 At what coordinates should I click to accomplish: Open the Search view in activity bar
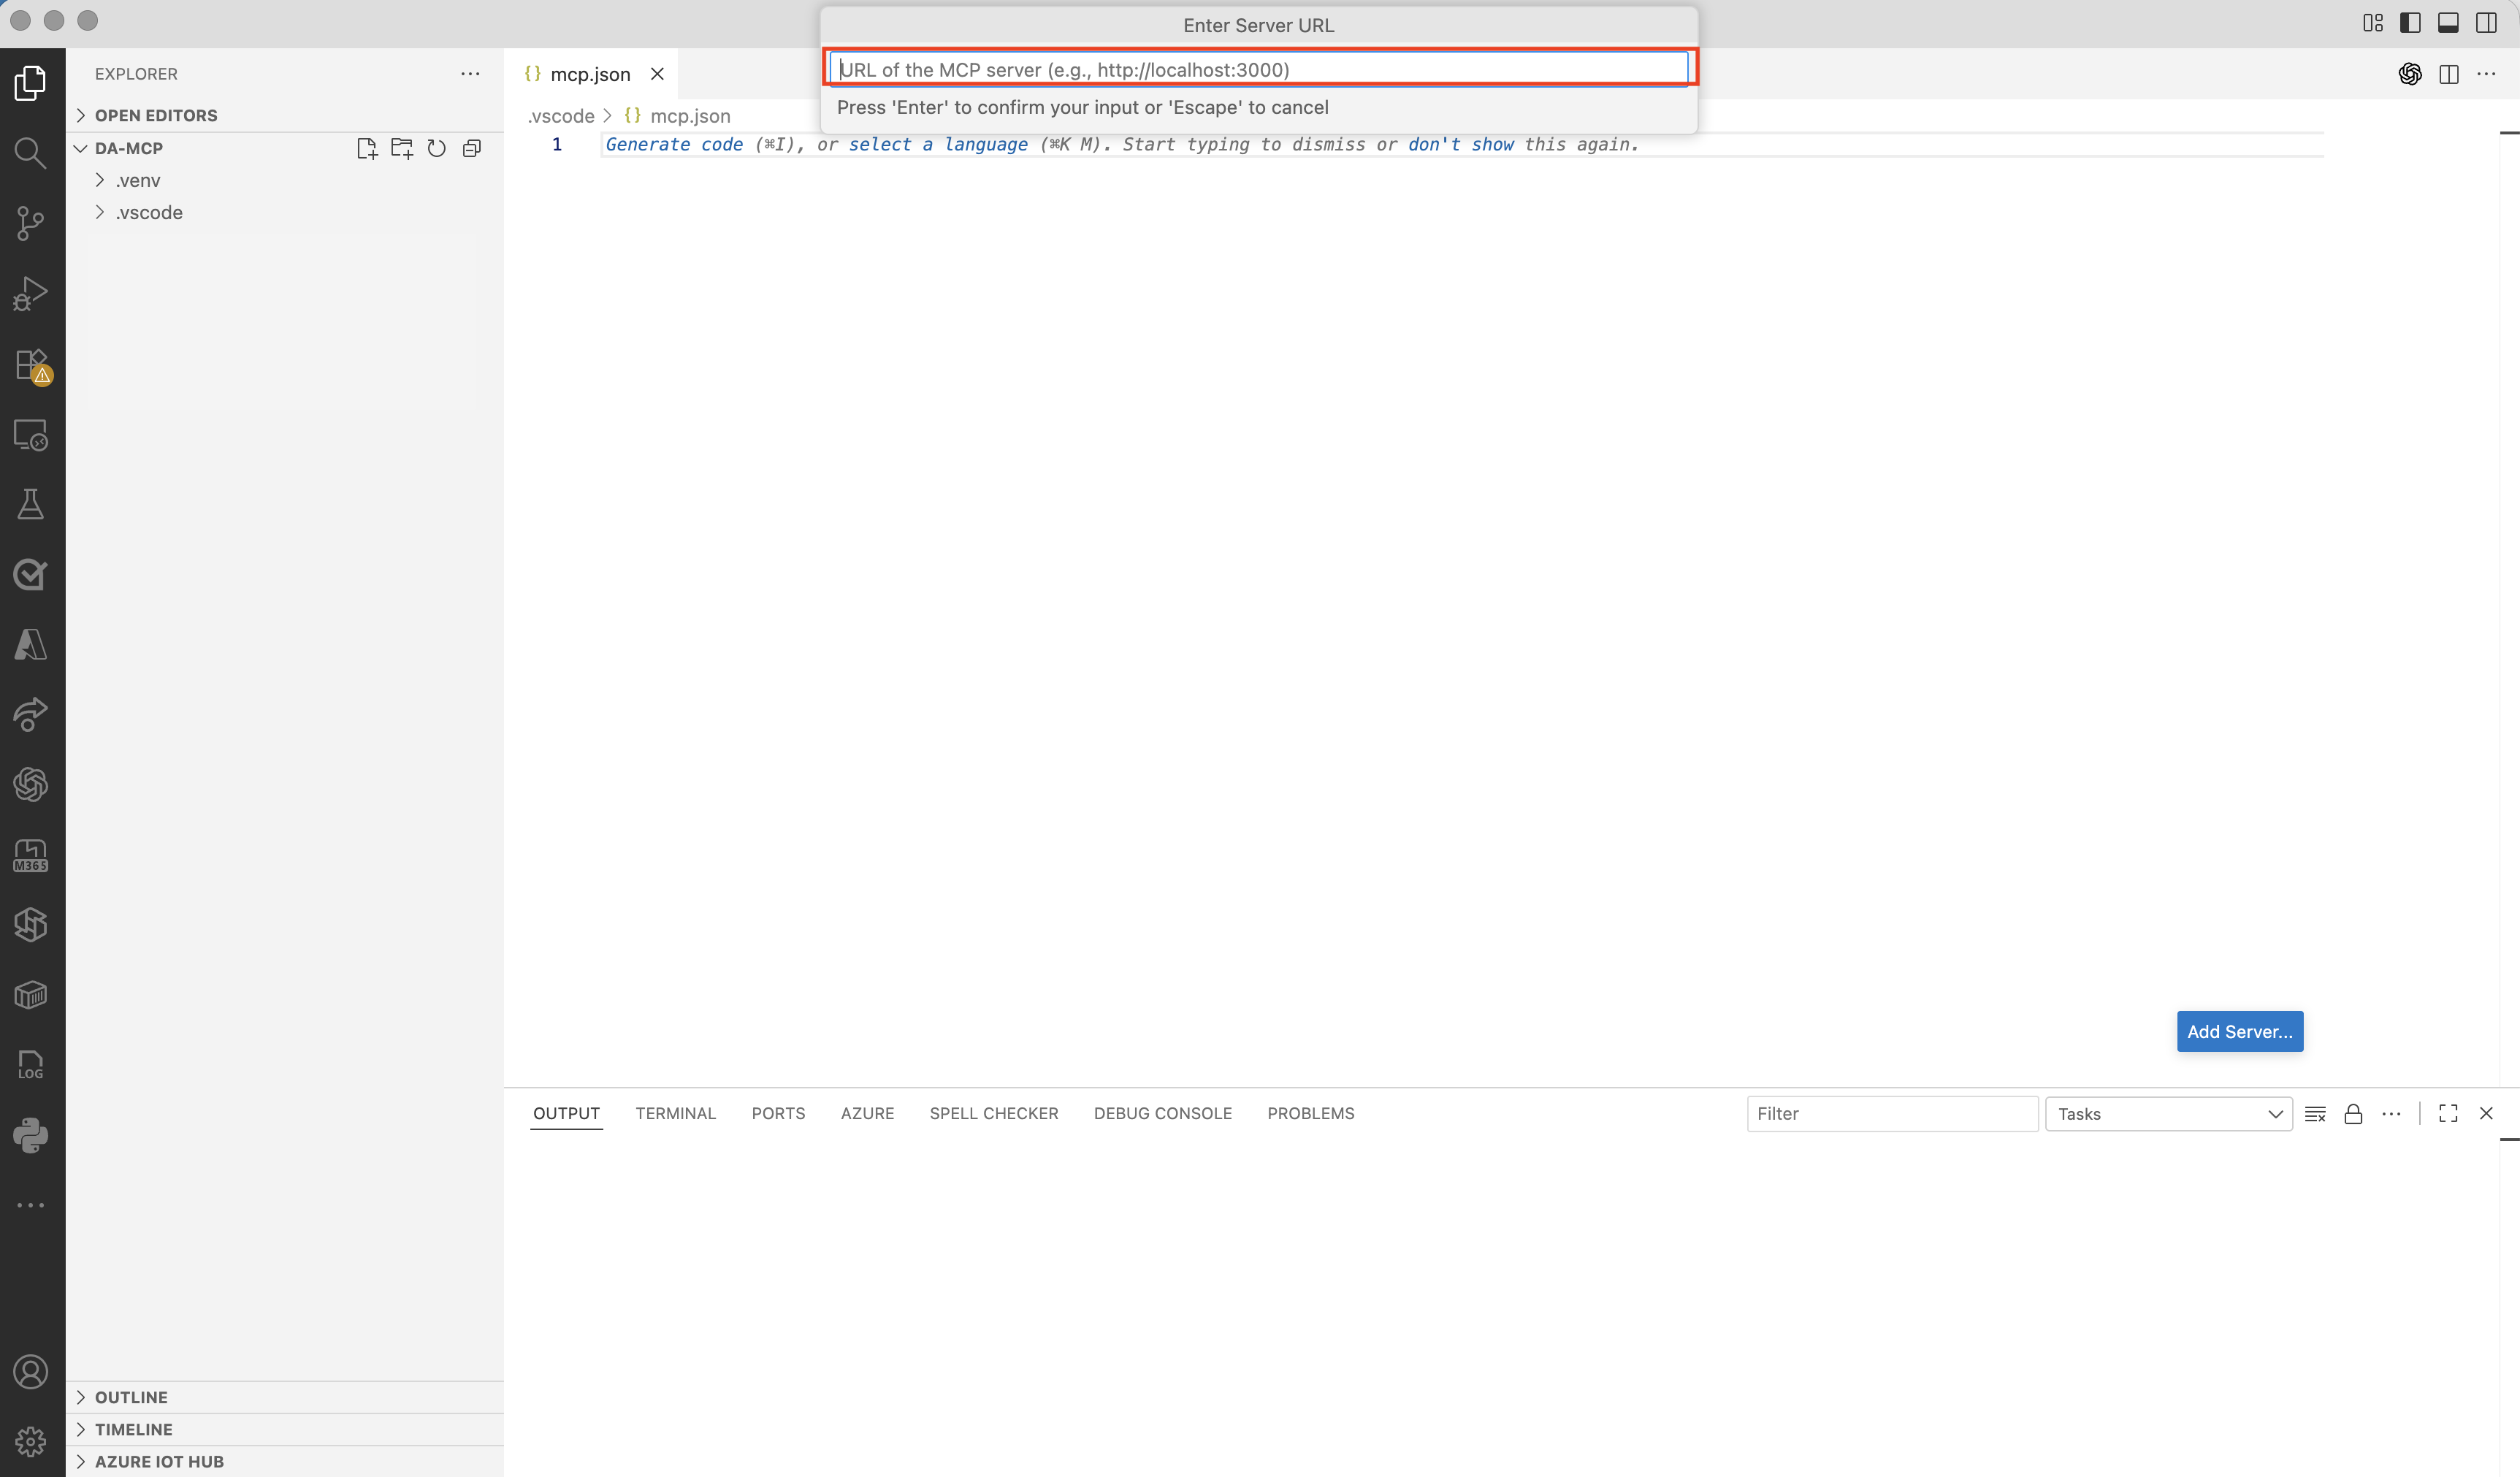(x=31, y=153)
